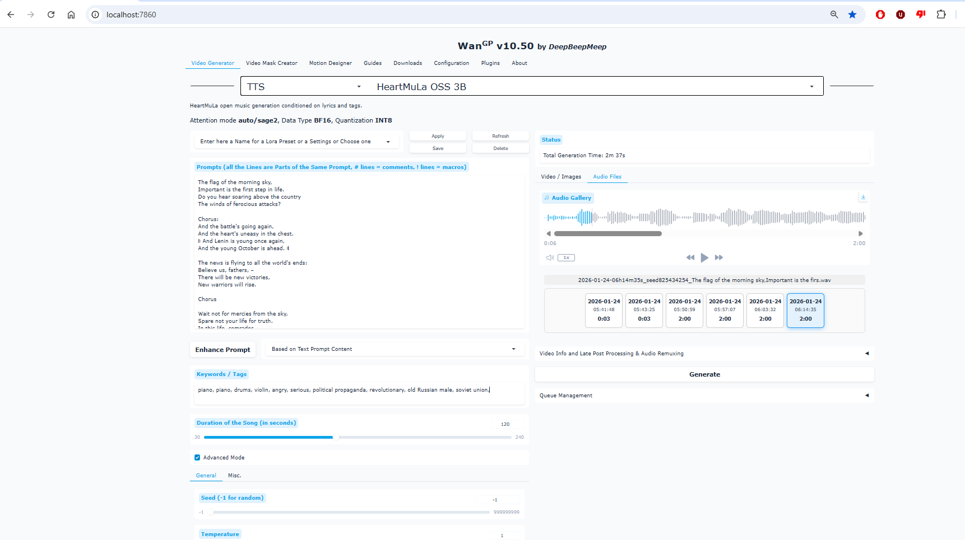View site information for localhost

coord(96,15)
